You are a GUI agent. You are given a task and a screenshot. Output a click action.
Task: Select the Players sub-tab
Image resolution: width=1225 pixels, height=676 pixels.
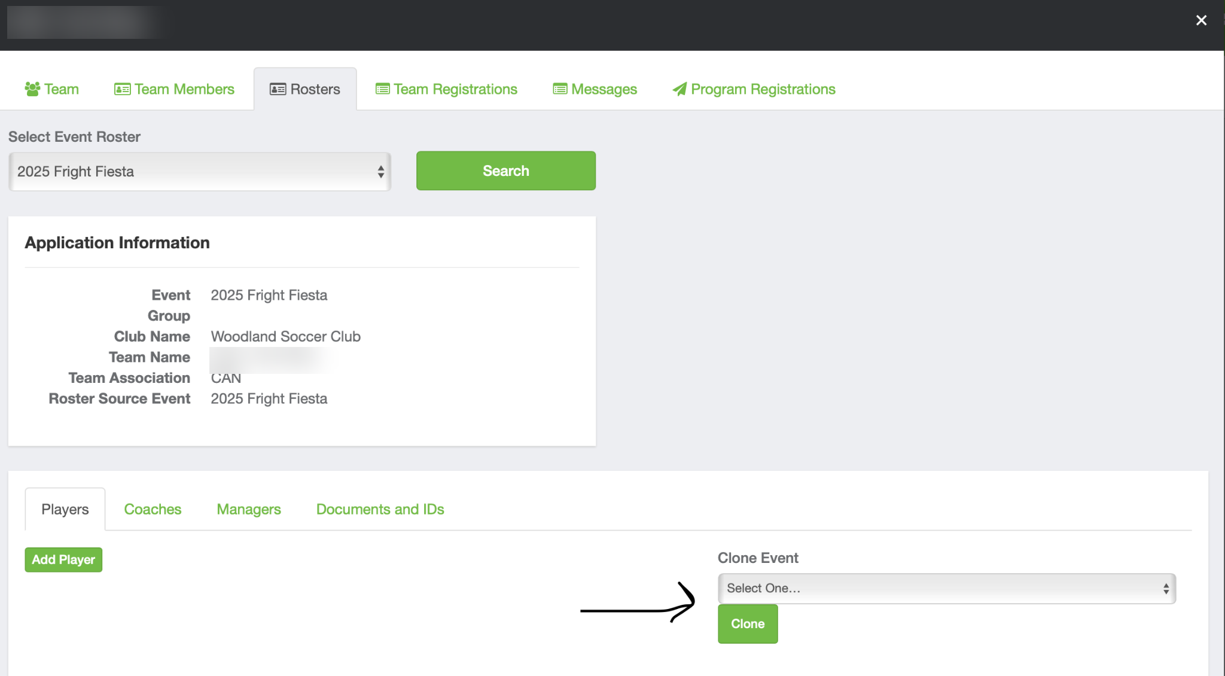tap(65, 510)
